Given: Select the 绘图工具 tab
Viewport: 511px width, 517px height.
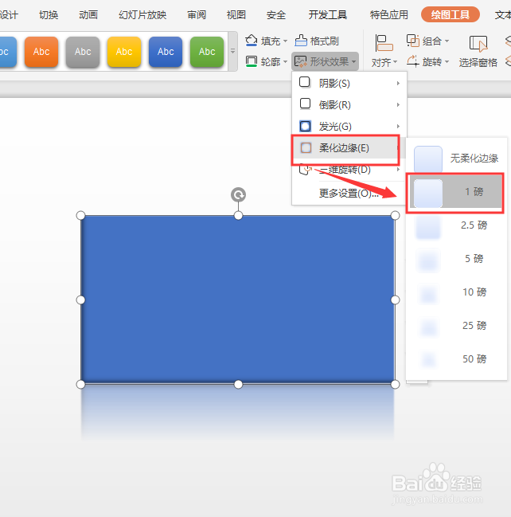Looking at the screenshot, I should 450,14.
